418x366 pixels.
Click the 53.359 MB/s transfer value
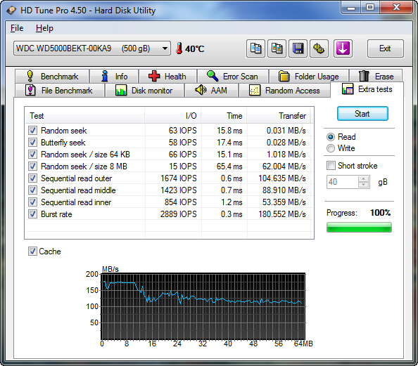click(x=284, y=202)
